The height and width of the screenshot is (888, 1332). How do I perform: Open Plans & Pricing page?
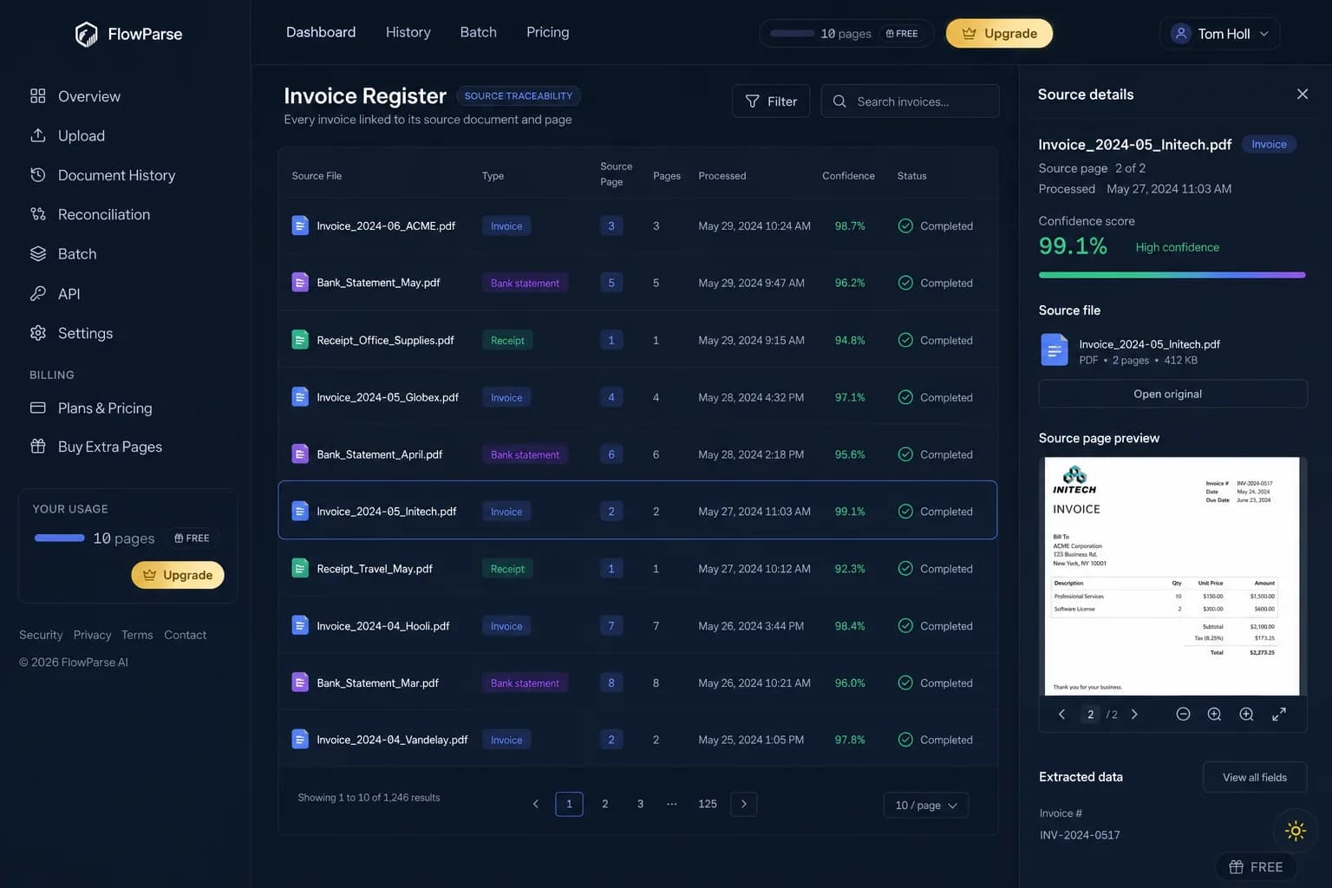91,408
